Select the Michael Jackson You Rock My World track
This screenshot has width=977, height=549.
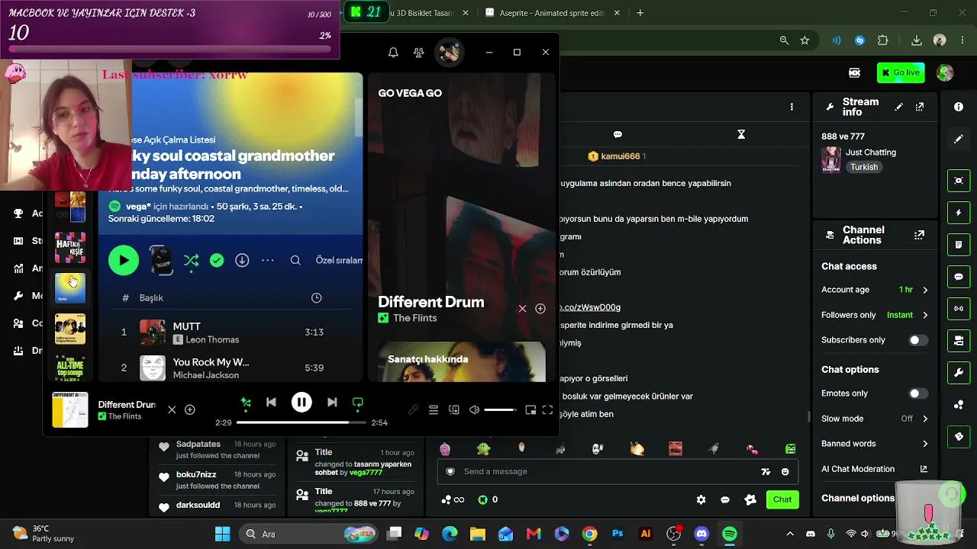pos(229,368)
